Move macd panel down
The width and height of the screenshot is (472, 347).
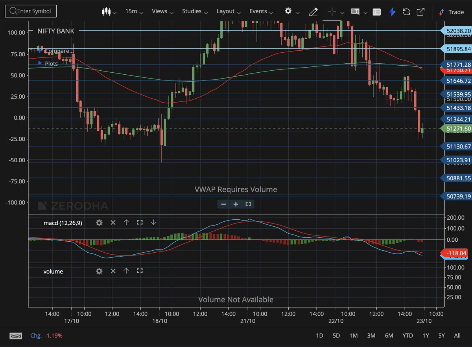pyautogui.click(x=153, y=222)
